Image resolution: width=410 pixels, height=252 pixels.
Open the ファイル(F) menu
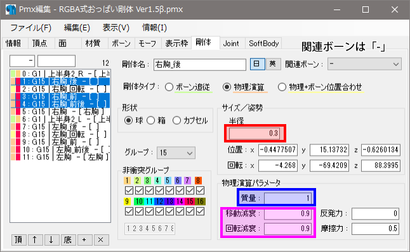[x=31, y=28]
